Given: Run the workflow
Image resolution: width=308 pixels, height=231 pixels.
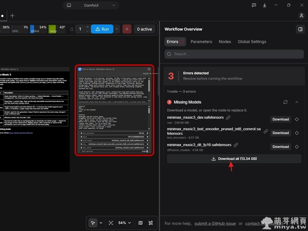Looking at the screenshot, I should (102, 29).
